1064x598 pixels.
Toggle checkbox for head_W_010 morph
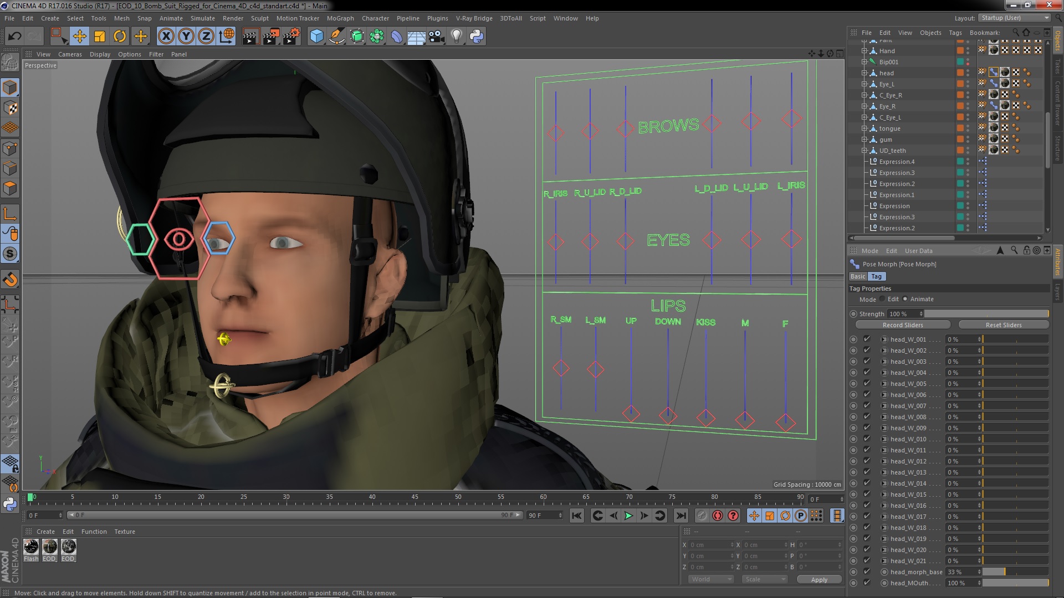tap(867, 439)
